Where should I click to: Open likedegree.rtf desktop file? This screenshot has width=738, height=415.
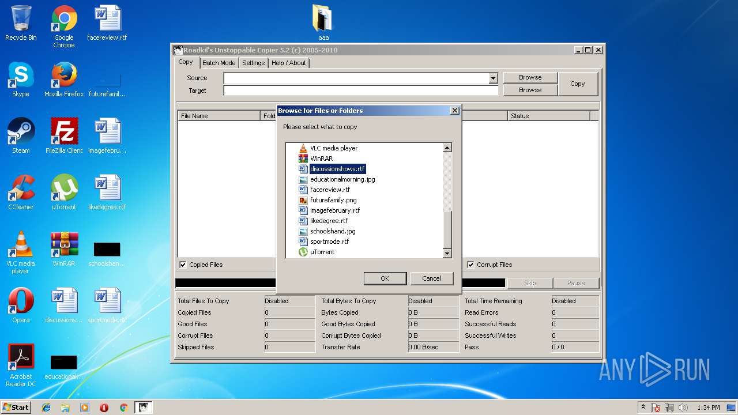click(x=107, y=193)
